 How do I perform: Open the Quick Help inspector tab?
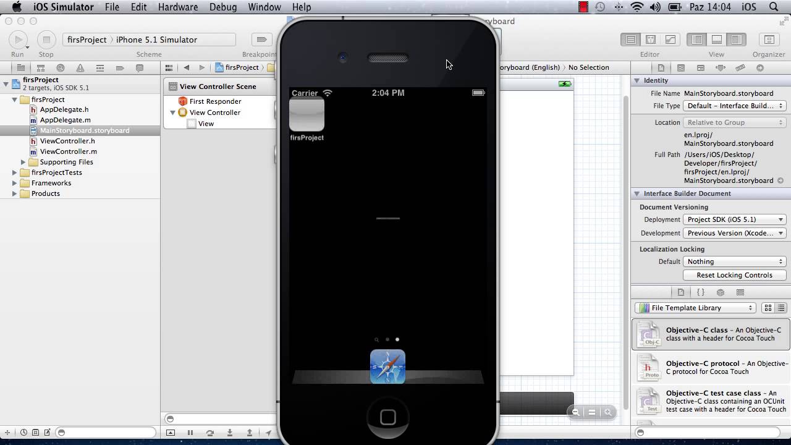point(680,68)
